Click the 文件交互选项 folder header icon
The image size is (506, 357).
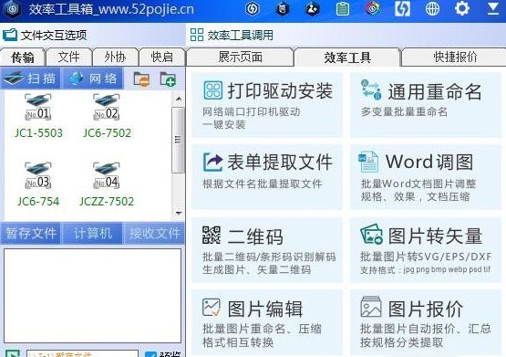(10, 35)
